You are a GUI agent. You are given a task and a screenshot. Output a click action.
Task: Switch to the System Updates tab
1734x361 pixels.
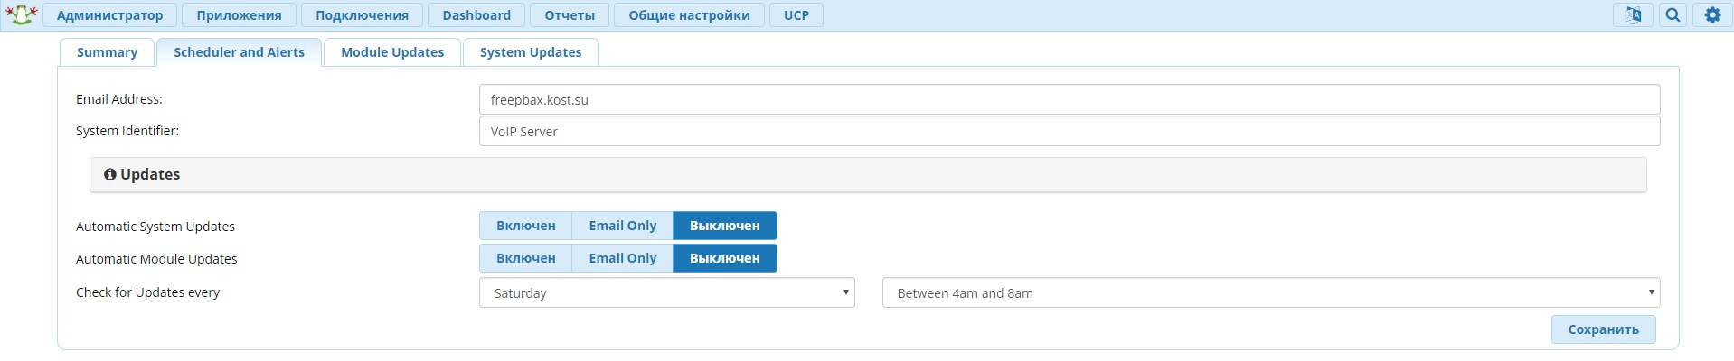click(x=531, y=52)
